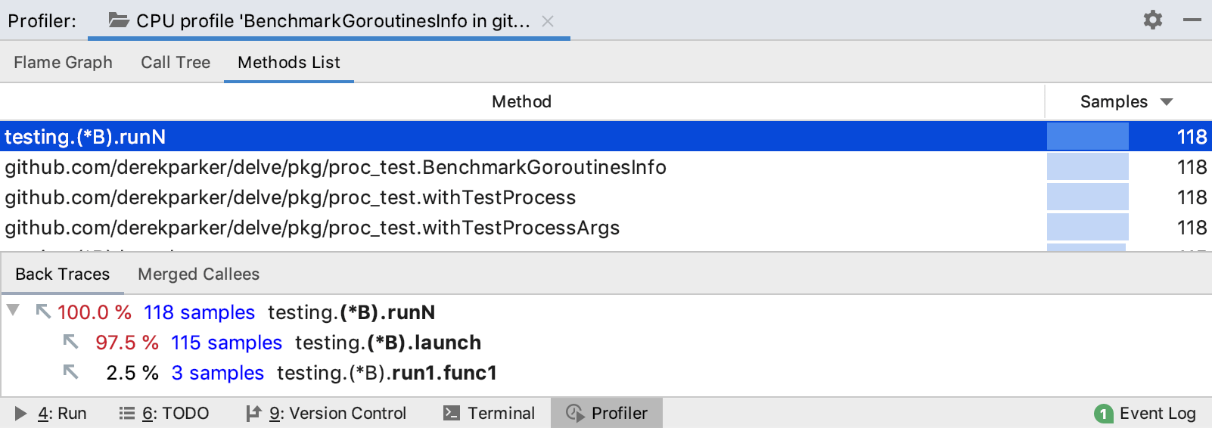
Task: Switch to the Flame Graph tab
Action: pos(63,62)
